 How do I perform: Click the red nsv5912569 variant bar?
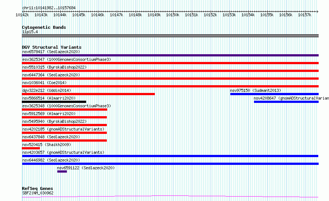64,117
